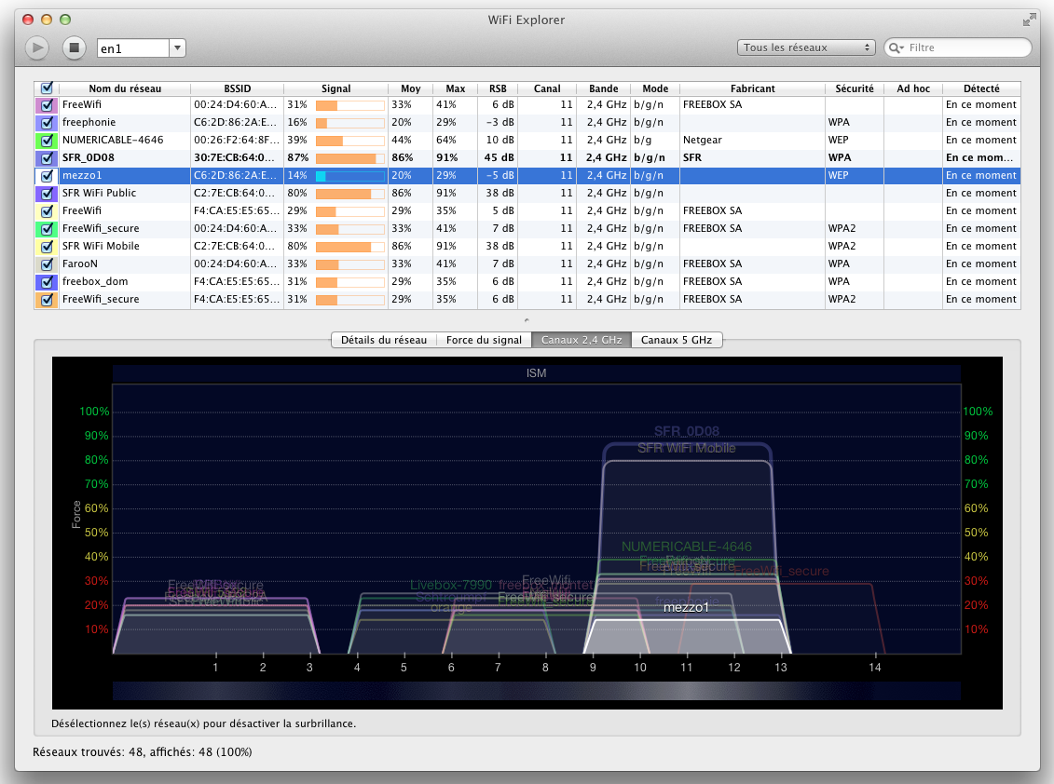Toggle the FarooN network checkbox
Viewport: 1054px width, 784px height.
point(47,264)
